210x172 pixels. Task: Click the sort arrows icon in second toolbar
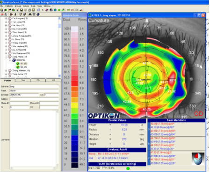(6, 15)
